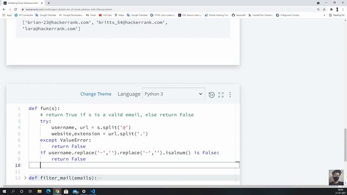The width and height of the screenshot is (347, 195).
Task: Open the Language dropdown showing Python 3
Action: coord(173,94)
